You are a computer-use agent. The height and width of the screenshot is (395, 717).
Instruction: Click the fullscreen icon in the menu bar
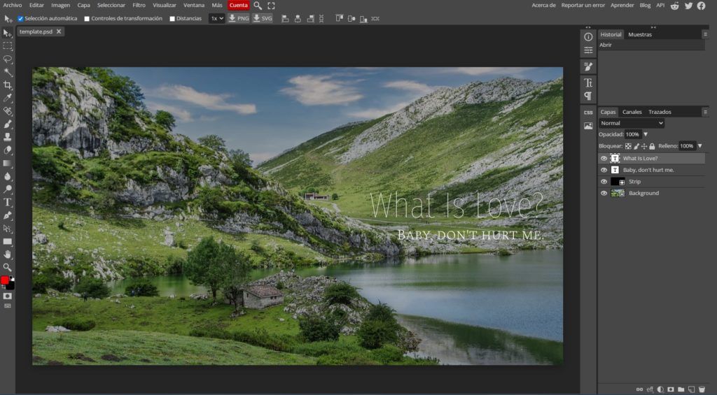(x=271, y=6)
